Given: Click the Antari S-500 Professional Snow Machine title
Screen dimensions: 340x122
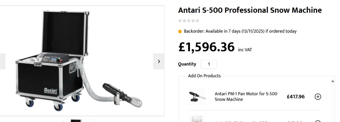Looking at the screenshot, I should pyautogui.click(x=250, y=10).
